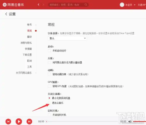Select the 帐号 settings section
Image resolution: width=146 pixels, height=125 pixels.
(x=29, y=25)
